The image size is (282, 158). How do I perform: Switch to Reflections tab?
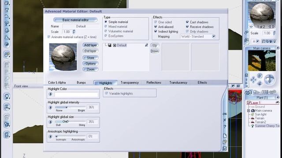154,83
